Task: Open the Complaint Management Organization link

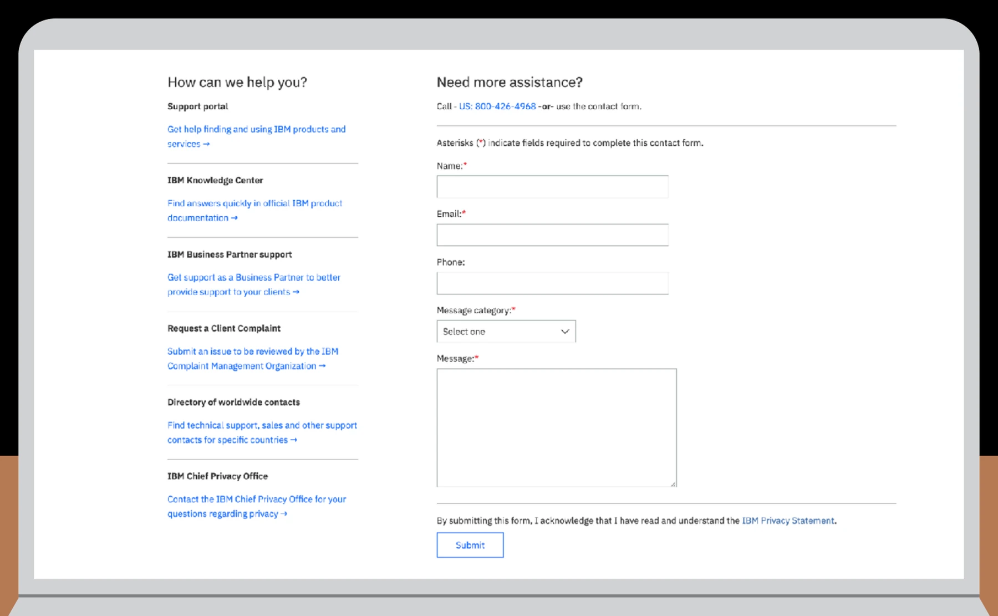Action: (253, 359)
